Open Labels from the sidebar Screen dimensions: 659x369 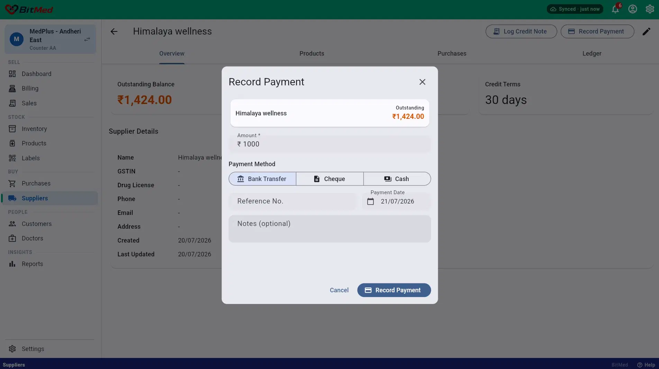point(50,158)
